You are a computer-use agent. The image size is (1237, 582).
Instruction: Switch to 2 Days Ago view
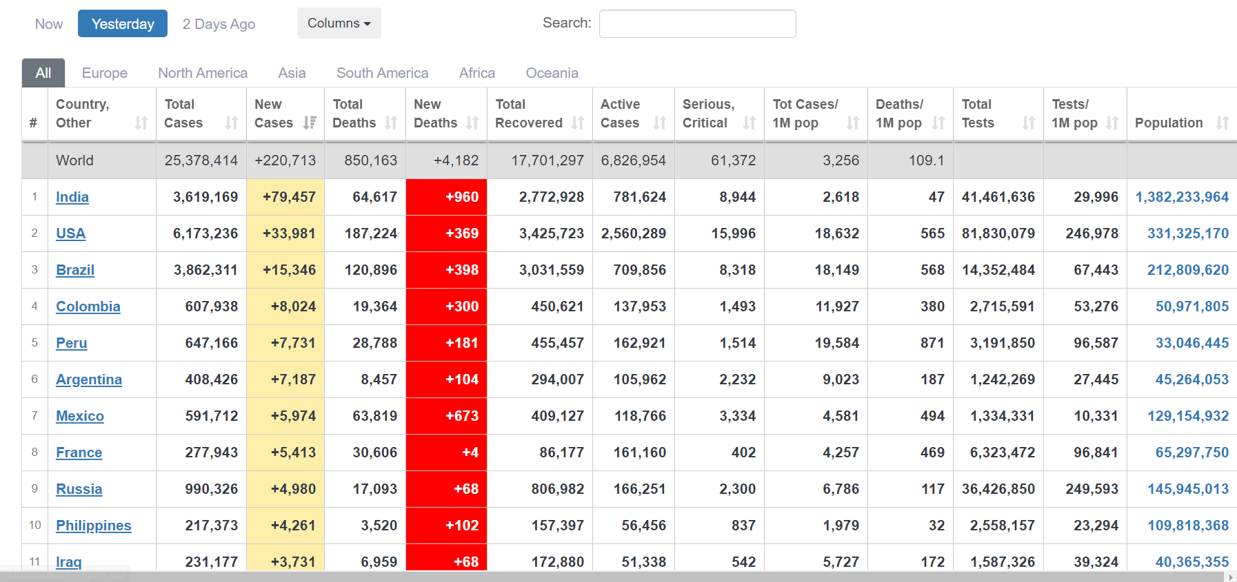[219, 24]
